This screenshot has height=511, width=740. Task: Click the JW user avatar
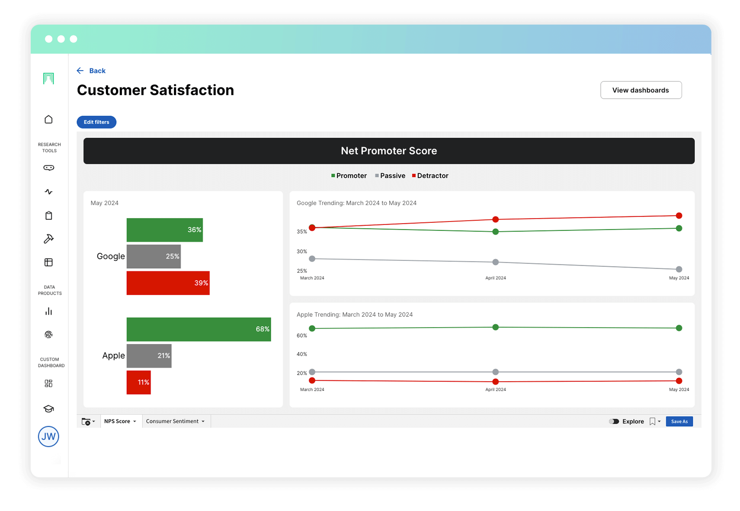click(x=48, y=436)
